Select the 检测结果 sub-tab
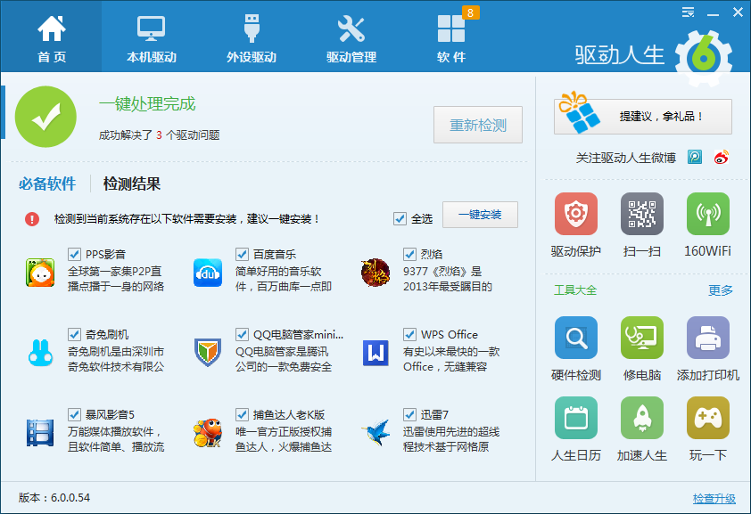751x514 pixels. [x=132, y=184]
